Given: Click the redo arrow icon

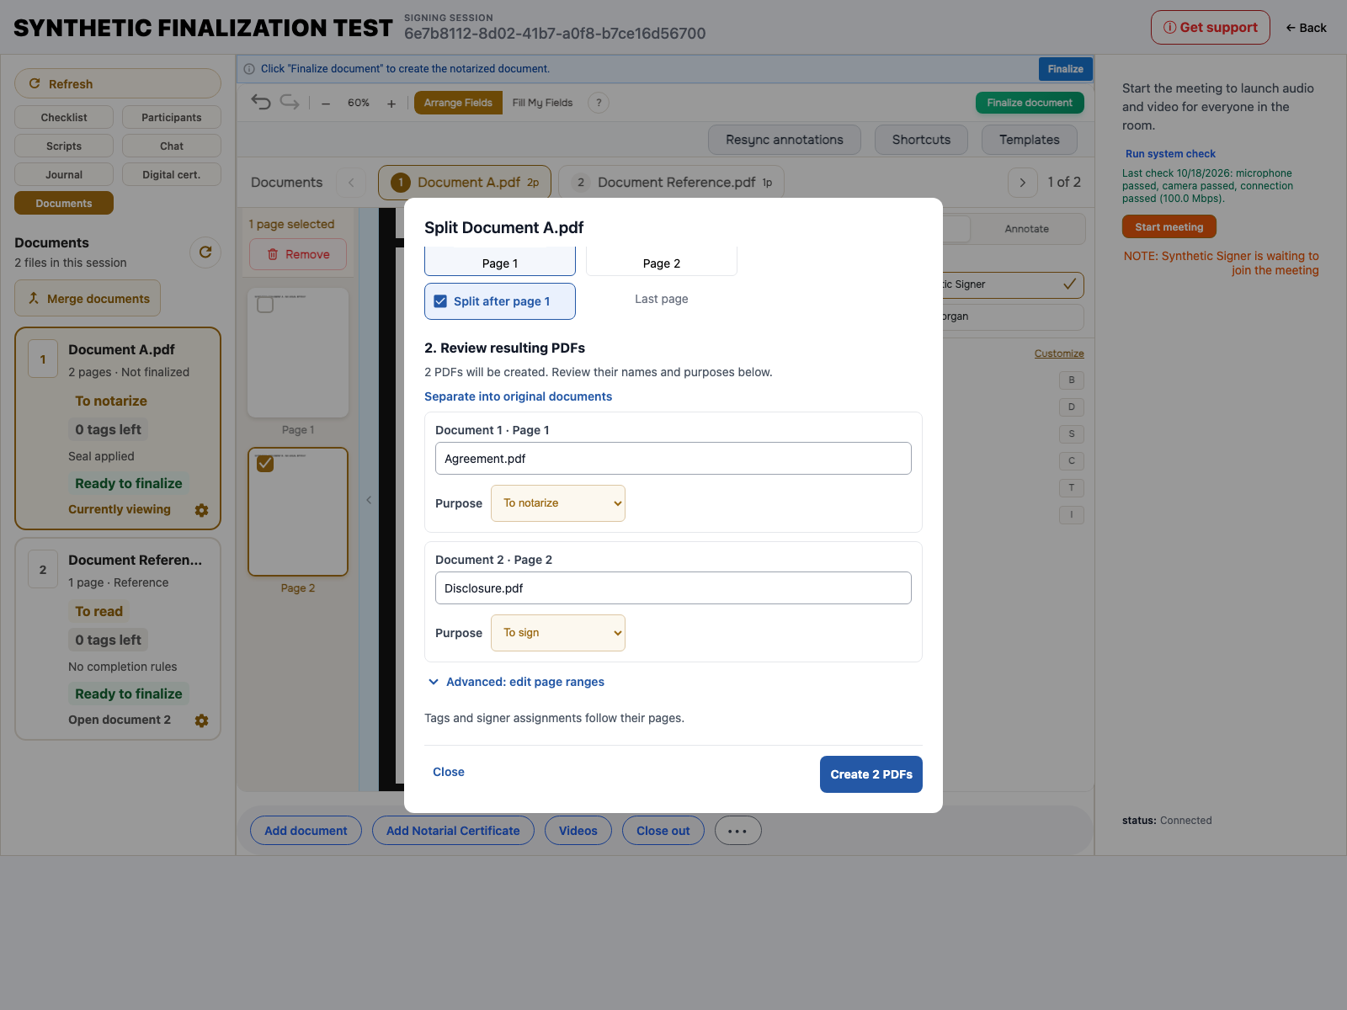Looking at the screenshot, I should [x=290, y=103].
